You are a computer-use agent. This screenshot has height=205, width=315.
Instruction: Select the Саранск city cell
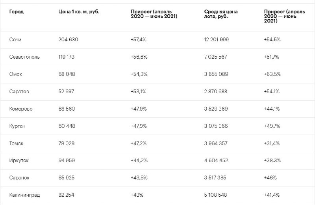(x=19, y=178)
